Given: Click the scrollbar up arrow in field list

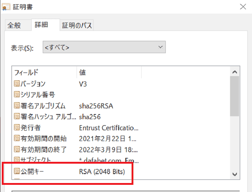Looking at the screenshot, I should [x=235, y=72].
